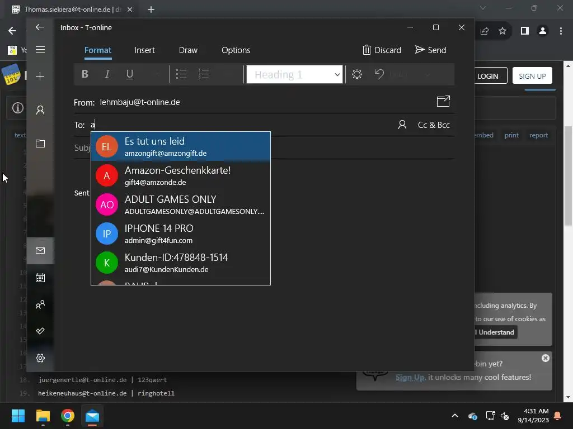
Task: Open message in new window icon
Action: [443, 102]
